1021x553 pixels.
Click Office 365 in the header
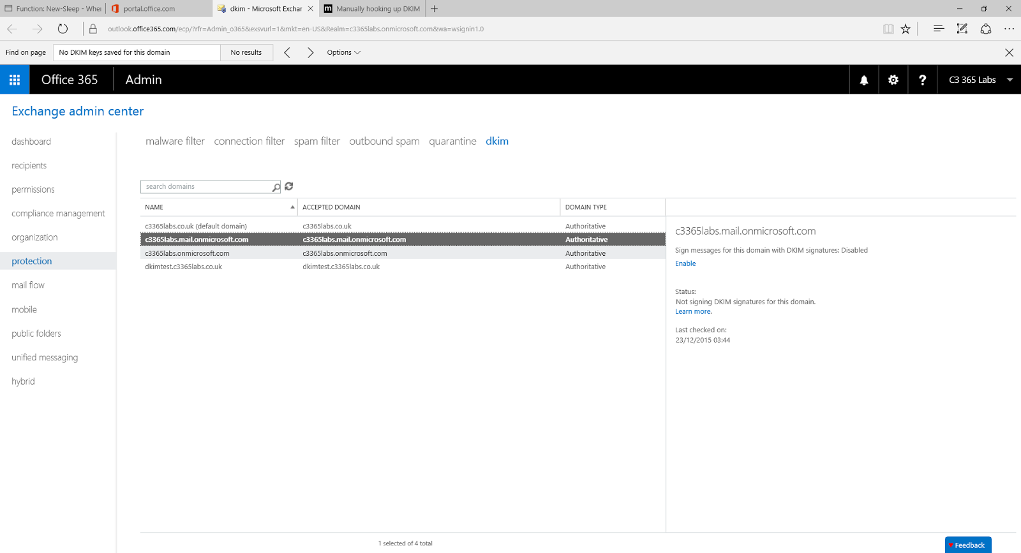[x=70, y=80]
